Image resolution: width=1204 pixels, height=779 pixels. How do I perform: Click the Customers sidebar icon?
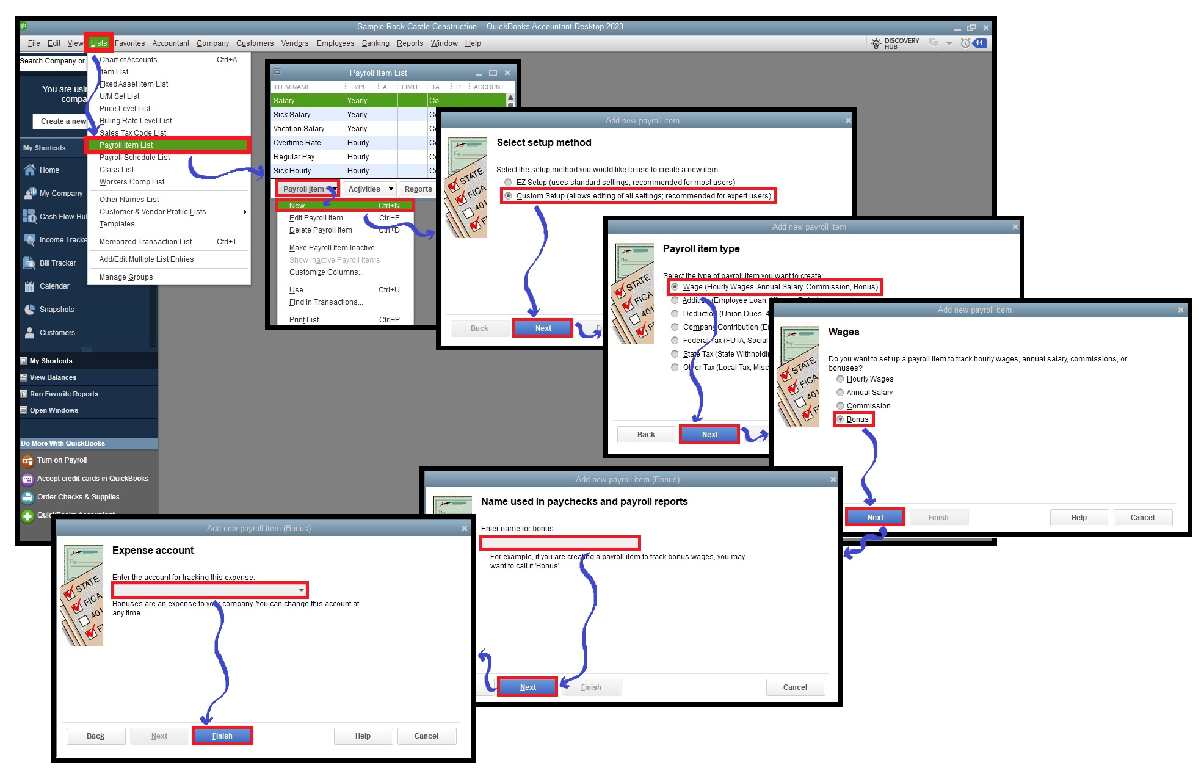tap(29, 333)
